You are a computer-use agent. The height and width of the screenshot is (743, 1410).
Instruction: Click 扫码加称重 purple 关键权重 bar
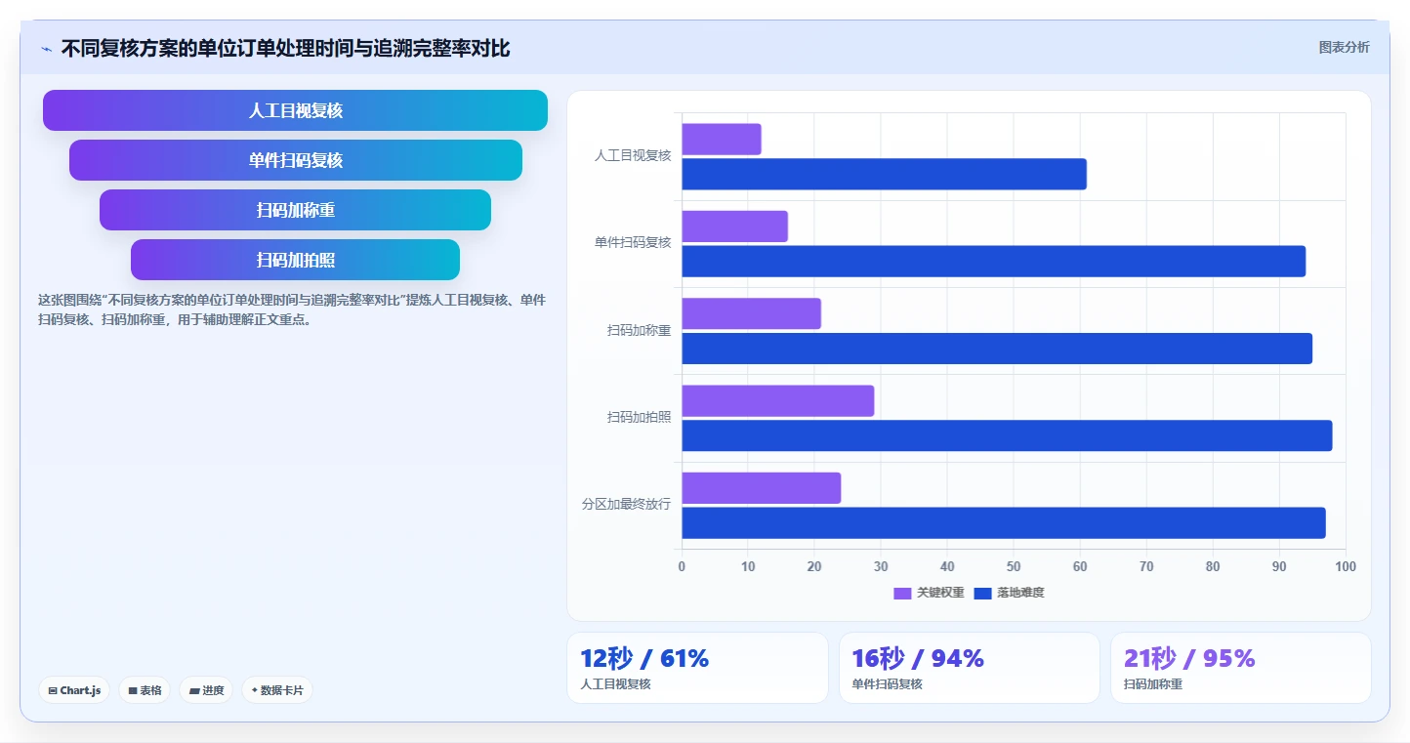pyautogui.click(x=751, y=313)
